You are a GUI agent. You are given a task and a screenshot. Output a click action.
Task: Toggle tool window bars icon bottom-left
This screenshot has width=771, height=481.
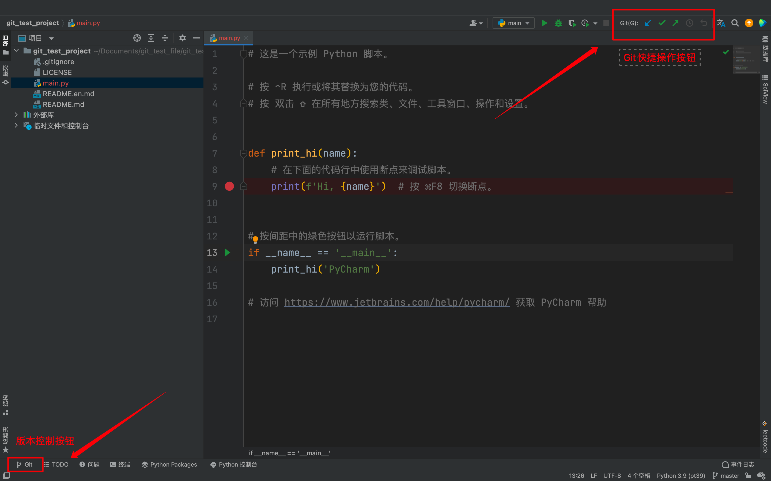click(6, 476)
